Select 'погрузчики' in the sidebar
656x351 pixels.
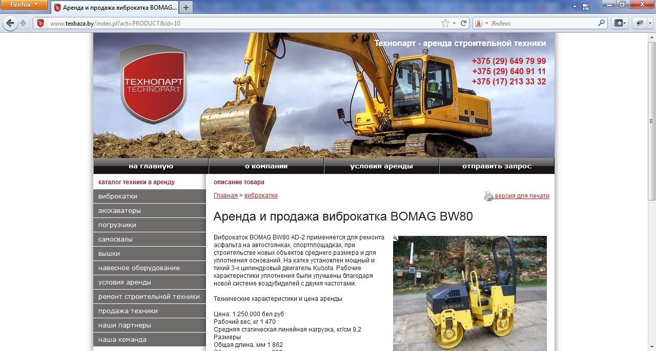[x=149, y=225]
